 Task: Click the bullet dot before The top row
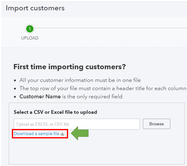[x=16, y=89]
